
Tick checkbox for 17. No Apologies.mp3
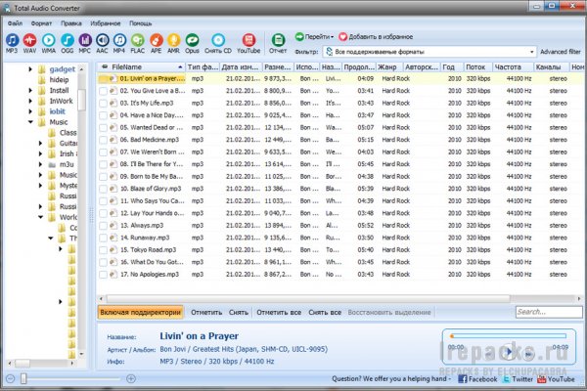coord(103,275)
